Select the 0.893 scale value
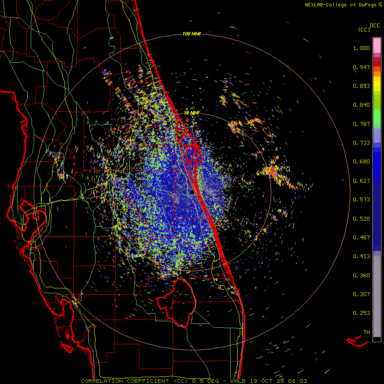 point(361,86)
